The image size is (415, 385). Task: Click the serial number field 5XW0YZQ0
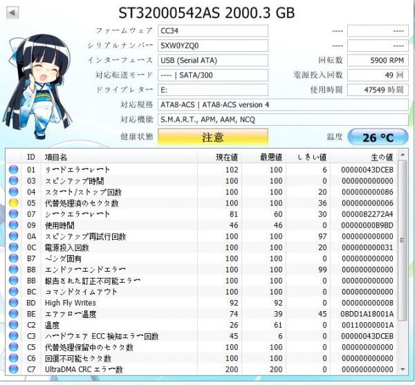pyautogui.click(x=213, y=46)
